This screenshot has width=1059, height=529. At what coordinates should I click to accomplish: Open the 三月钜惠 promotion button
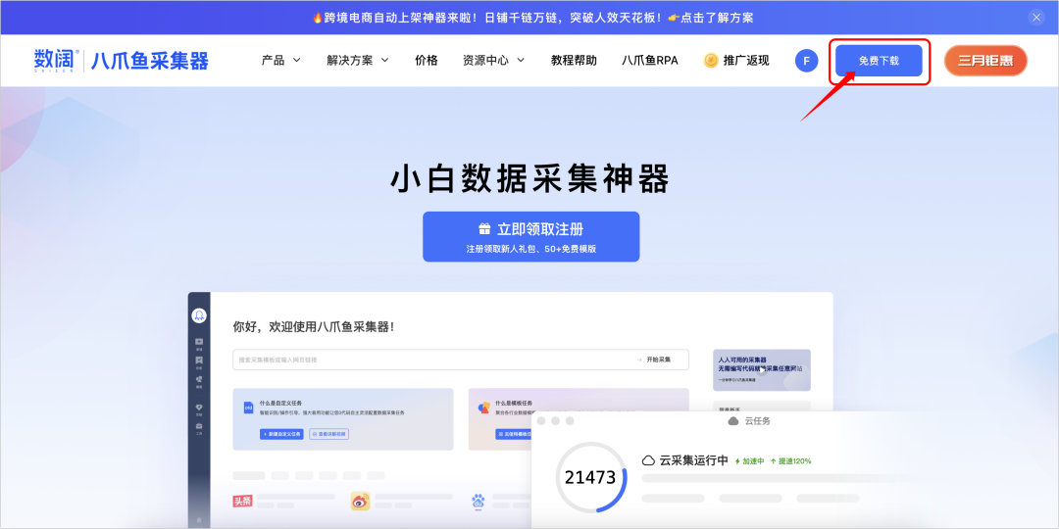click(x=985, y=60)
